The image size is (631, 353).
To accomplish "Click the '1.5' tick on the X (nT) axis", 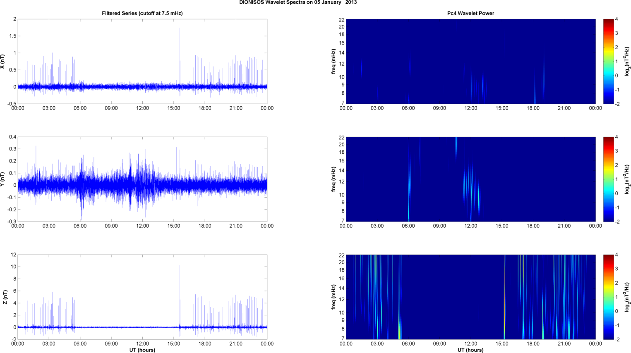I will pos(12,36).
